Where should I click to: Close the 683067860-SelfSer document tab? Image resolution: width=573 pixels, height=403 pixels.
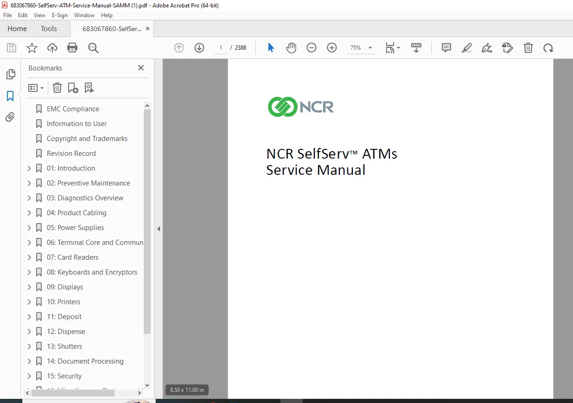tap(147, 29)
